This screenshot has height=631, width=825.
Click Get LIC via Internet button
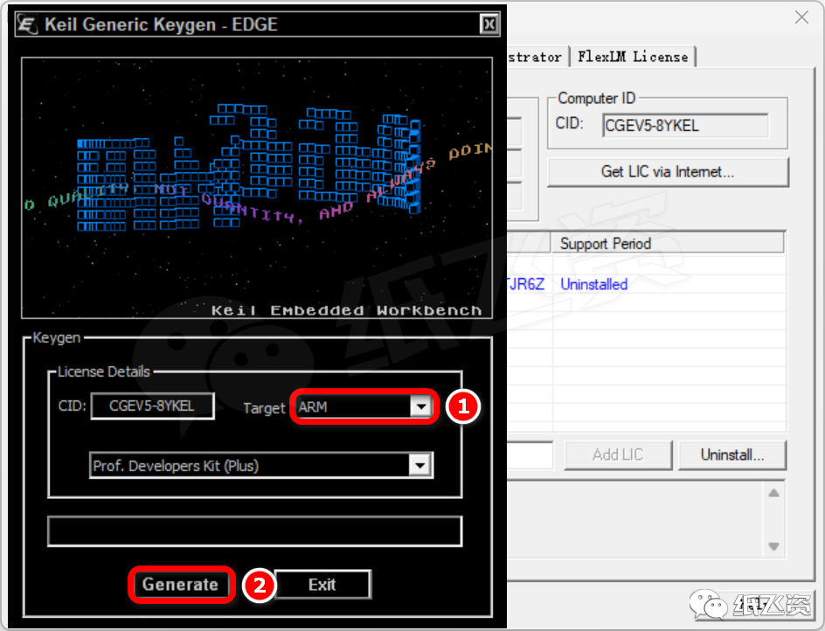pos(668,172)
